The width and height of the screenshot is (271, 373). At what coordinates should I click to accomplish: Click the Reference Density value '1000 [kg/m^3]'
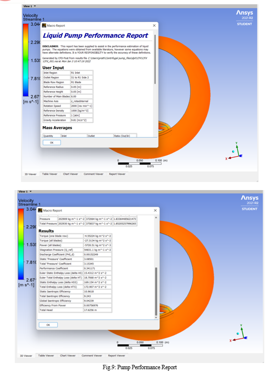coord(82,111)
